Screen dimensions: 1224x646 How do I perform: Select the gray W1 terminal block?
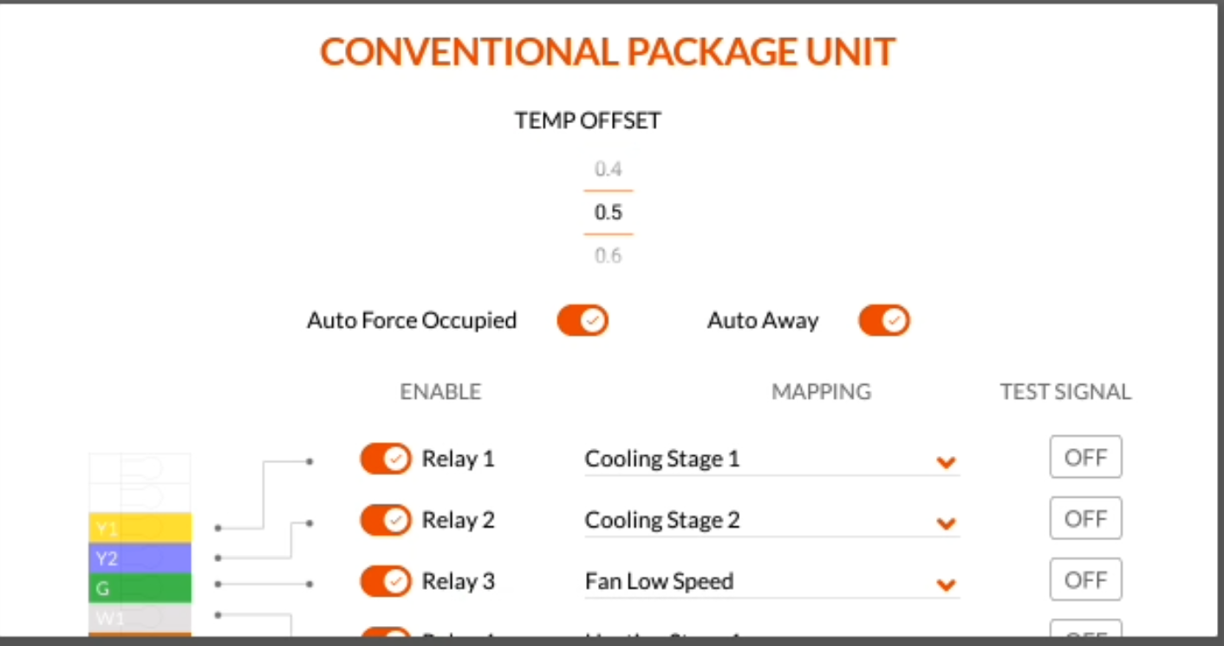coord(139,617)
